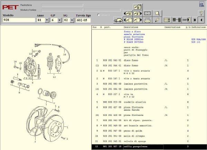Viewport: 207px width, 150px height.
Task: Click the printer icon
Action: [147, 20]
